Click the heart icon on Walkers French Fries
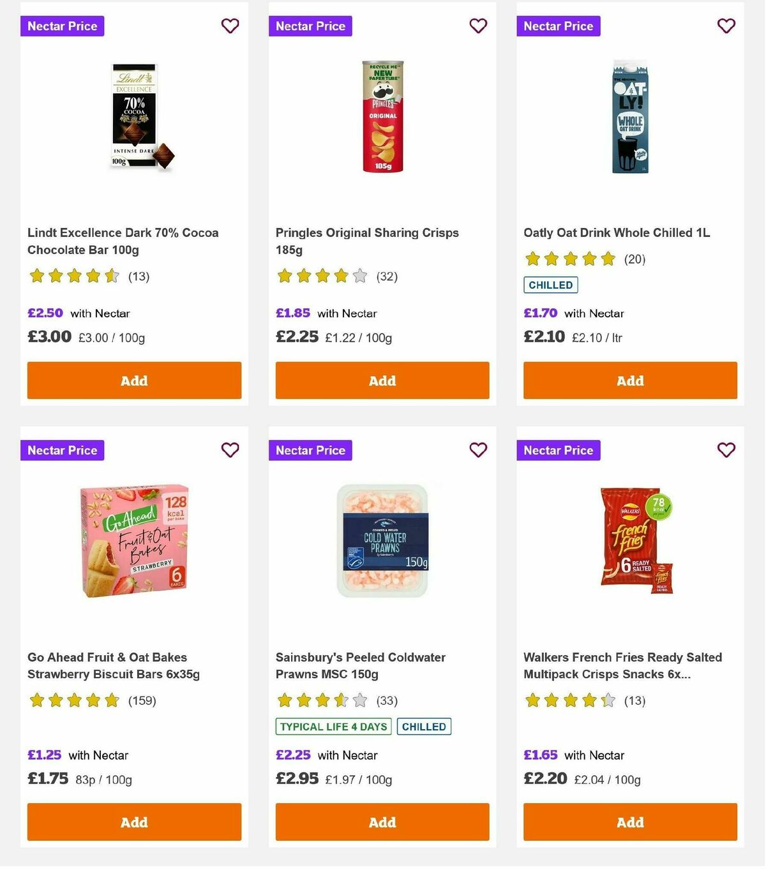Screen dimensions: 766x869 tap(726, 450)
